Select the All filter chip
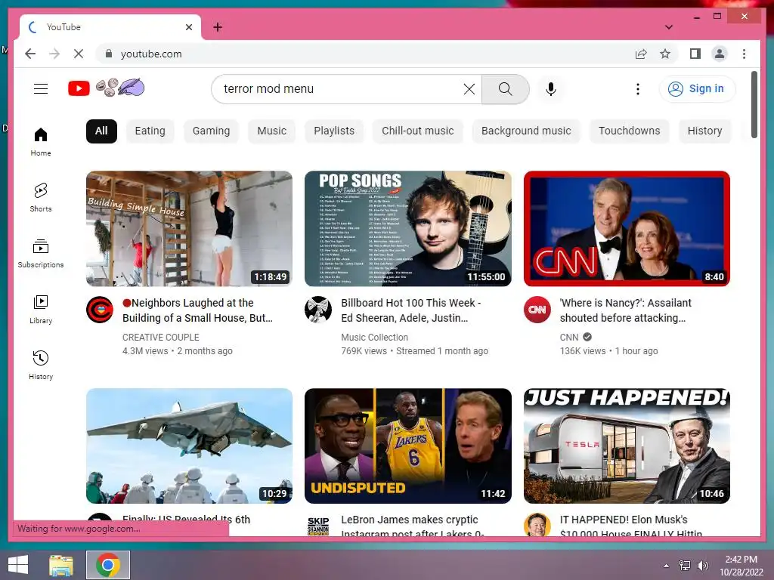Screen dimensions: 774x580 [101, 131]
